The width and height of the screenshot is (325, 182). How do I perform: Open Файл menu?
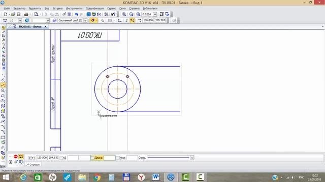[7, 9]
